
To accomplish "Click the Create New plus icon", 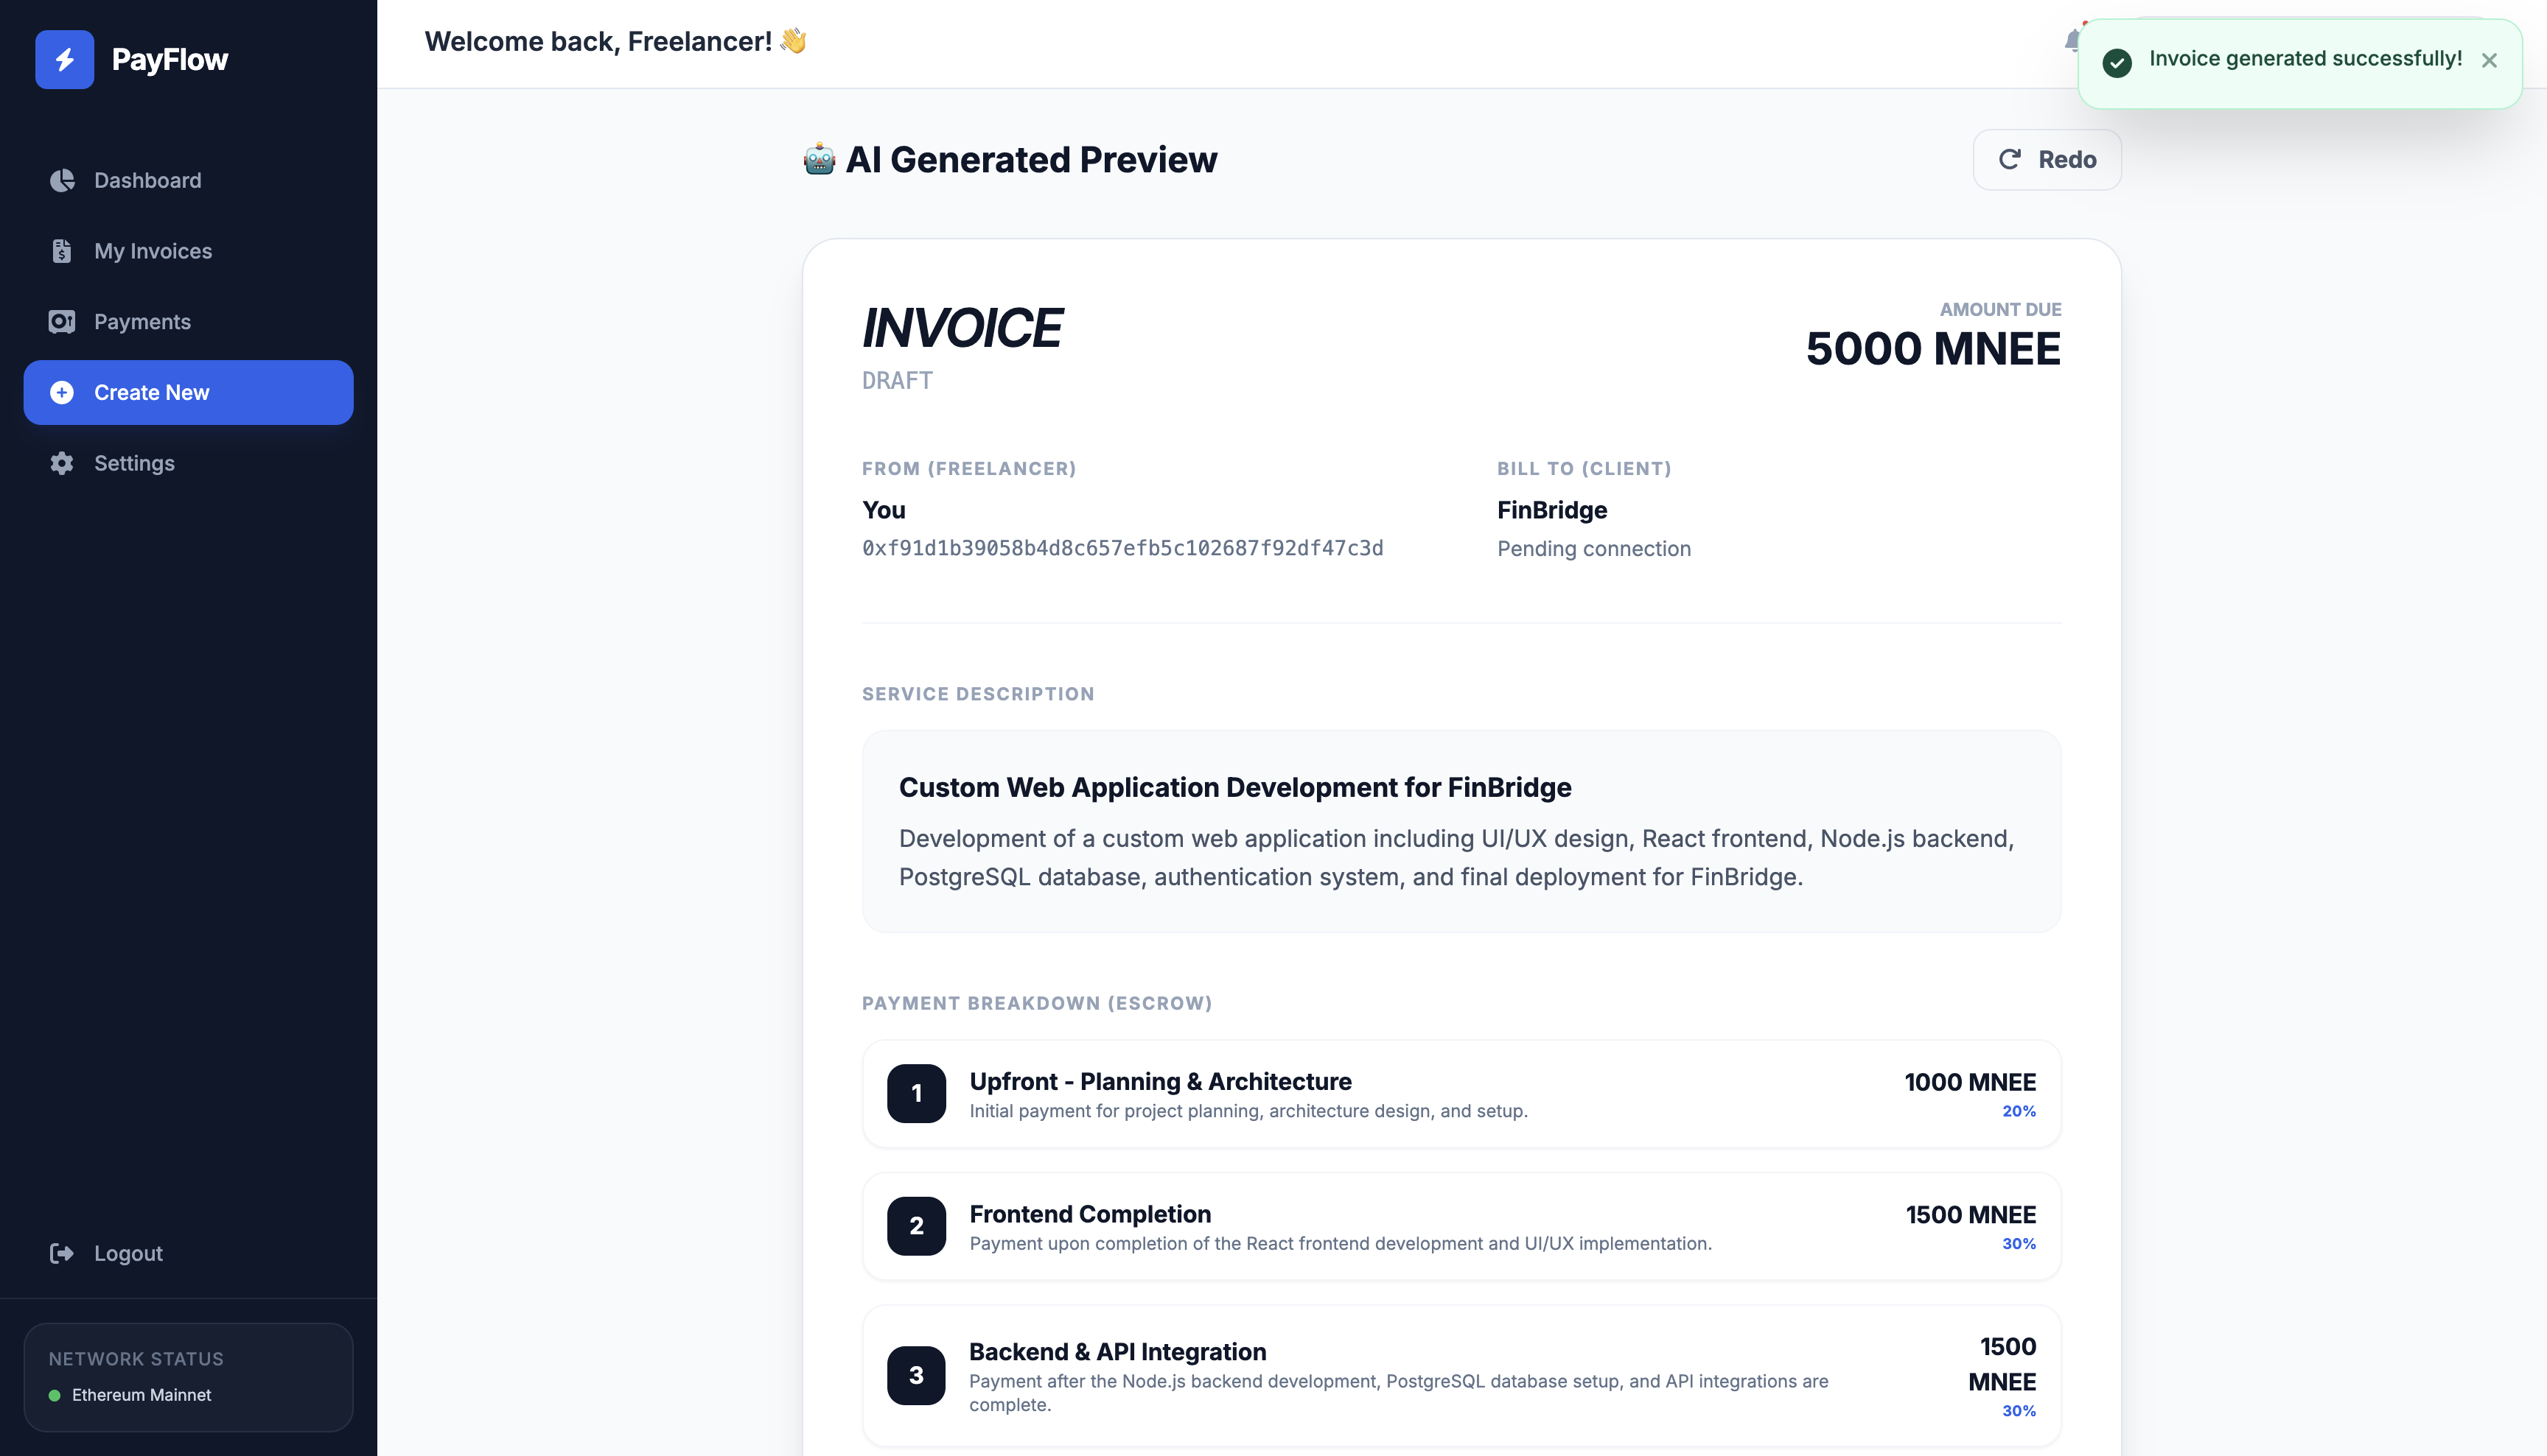I will point(62,393).
